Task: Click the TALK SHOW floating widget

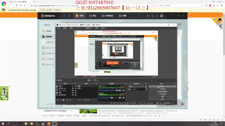Action: (4, 93)
